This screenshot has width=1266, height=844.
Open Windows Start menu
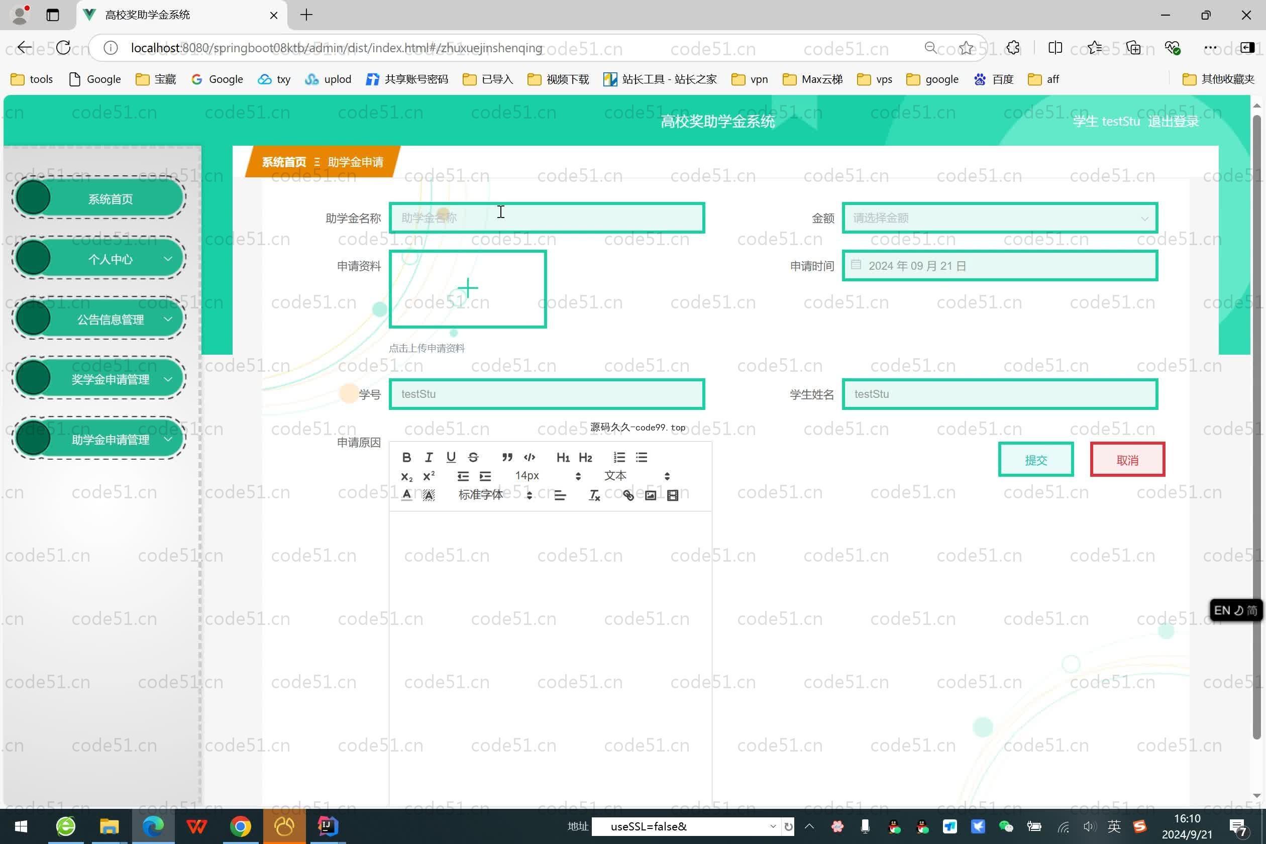[21, 826]
